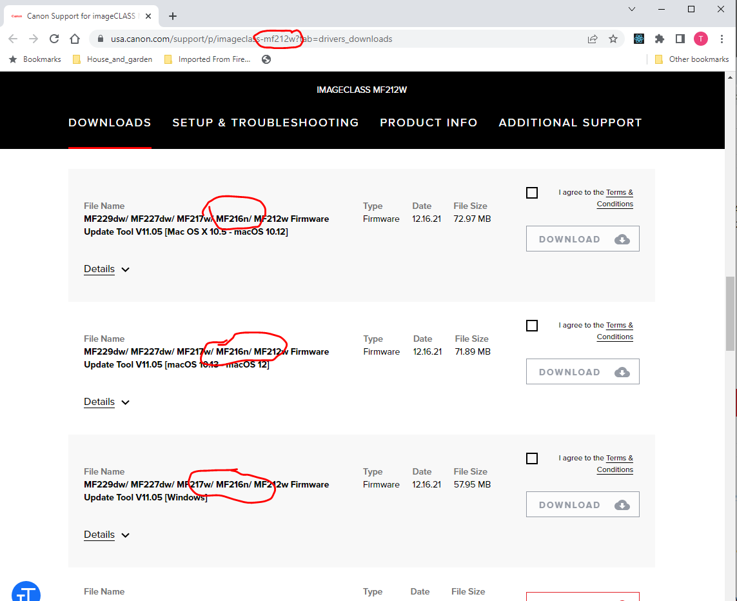The height and width of the screenshot is (601, 737).
Task: Open the browser extensions puzzle icon
Action: click(x=660, y=39)
